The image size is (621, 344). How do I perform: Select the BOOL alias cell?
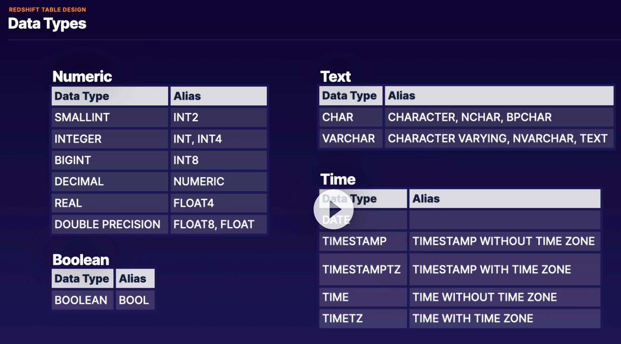click(x=135, y=300)
